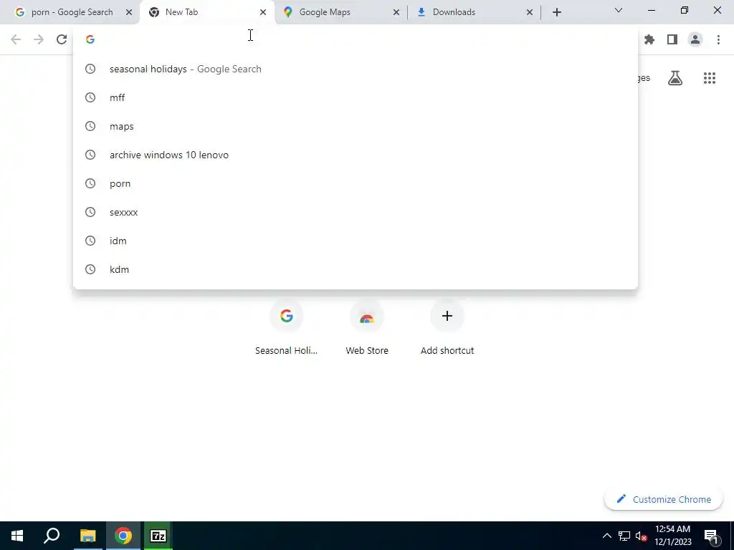
Task: Go back using the browser back arrow
Action: (16, 40)
